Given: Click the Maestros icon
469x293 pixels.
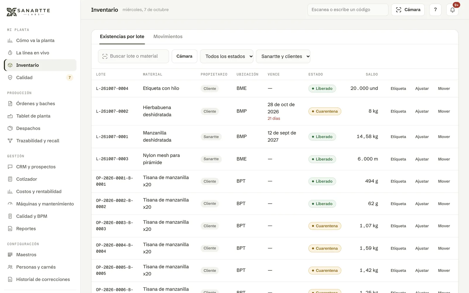Looking at the screenshot, I should pyautogui.click(x=10, y=255).
